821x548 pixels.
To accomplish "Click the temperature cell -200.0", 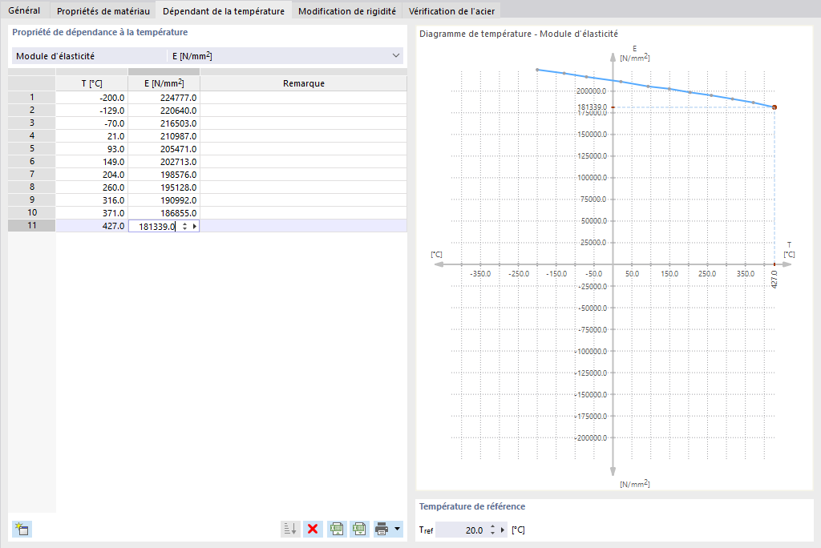I will pyautogui.click(x=91, y=98).
